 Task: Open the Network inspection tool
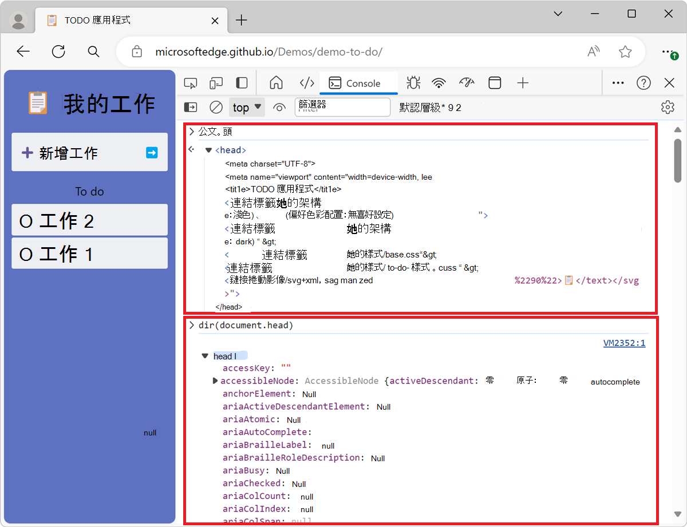[439, 82]
